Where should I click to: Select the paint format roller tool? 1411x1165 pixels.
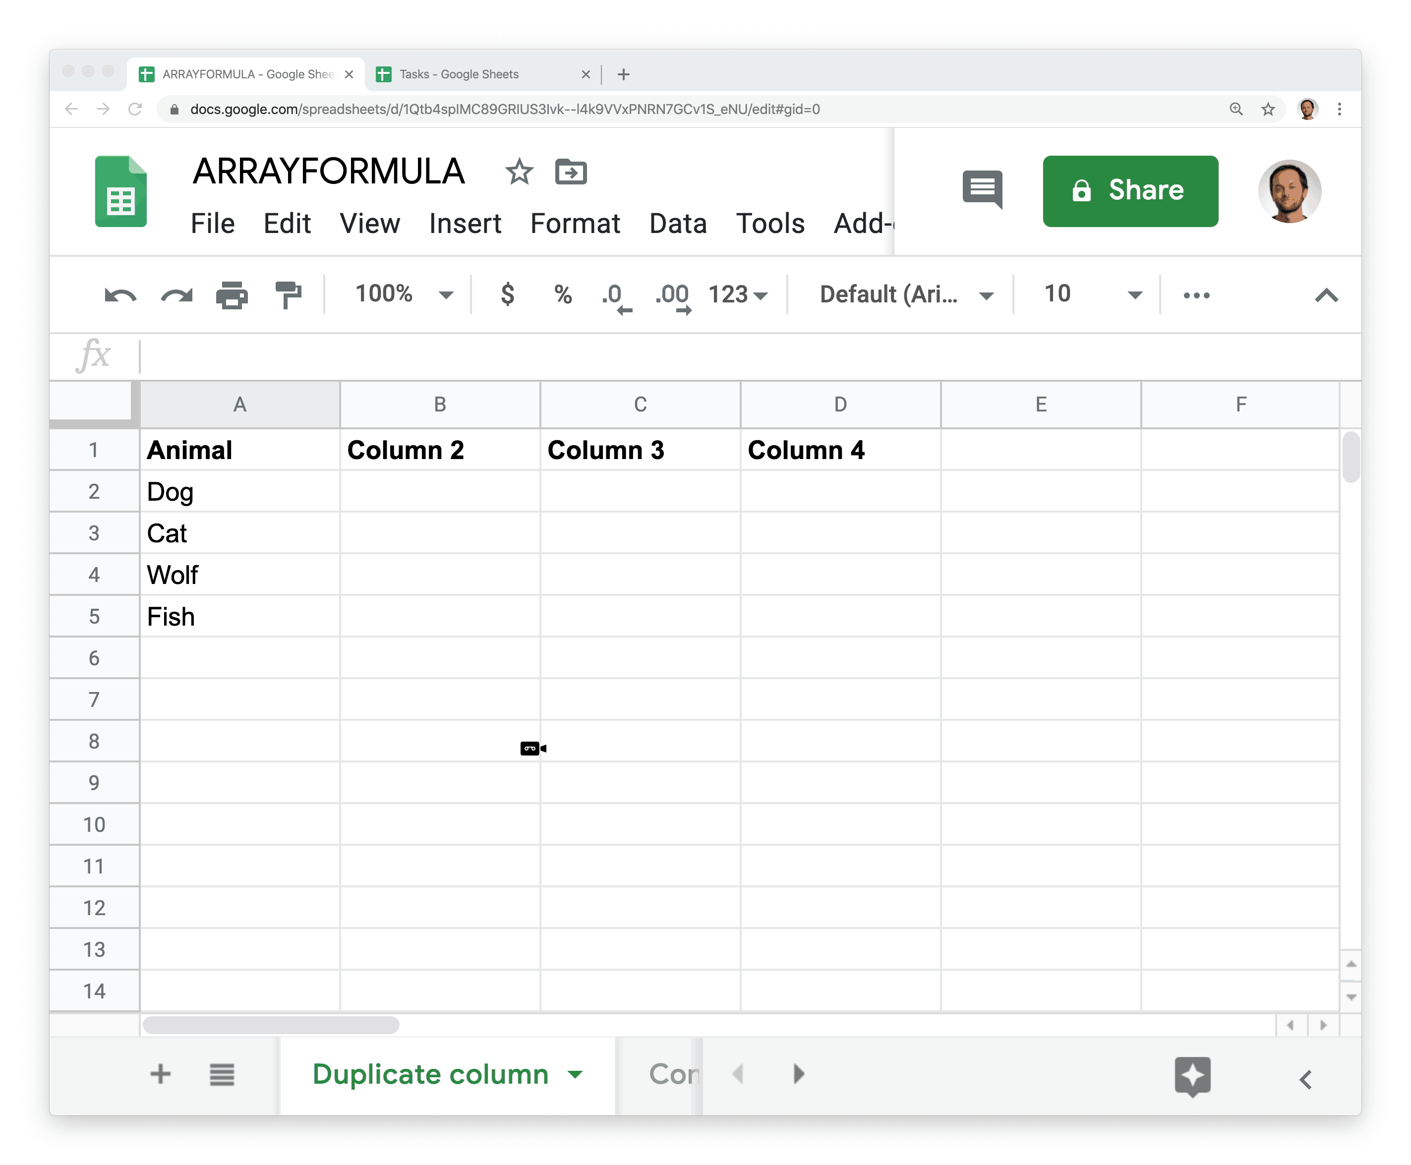tap(289, 295)
